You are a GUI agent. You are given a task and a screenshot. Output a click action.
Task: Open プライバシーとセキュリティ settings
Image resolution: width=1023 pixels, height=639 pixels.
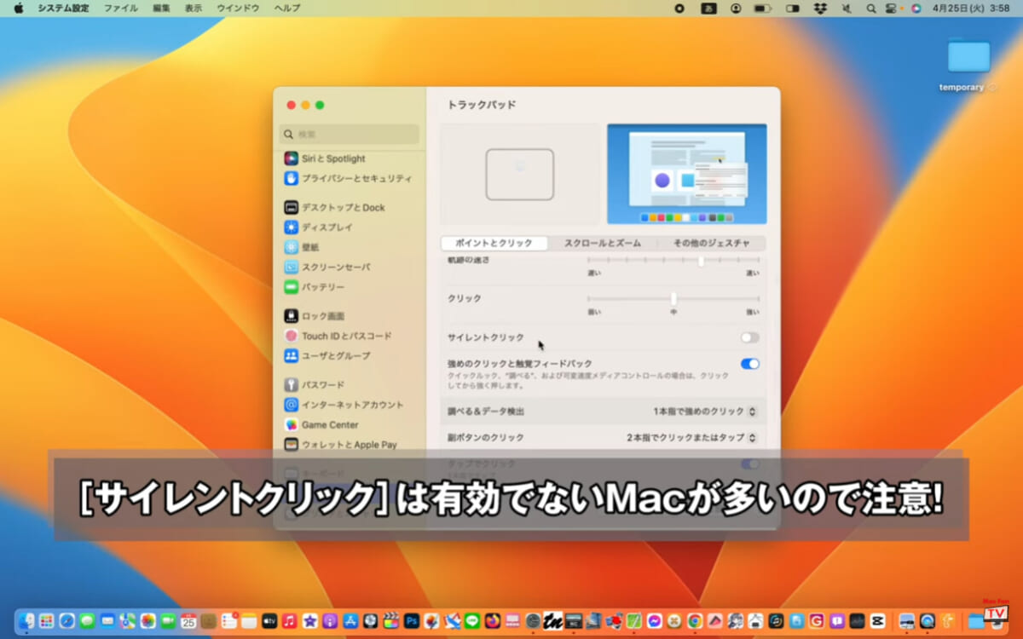tap(348, 178)
